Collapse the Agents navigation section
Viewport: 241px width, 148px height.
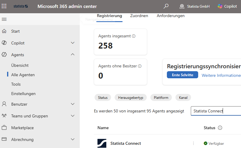[73, 54]
